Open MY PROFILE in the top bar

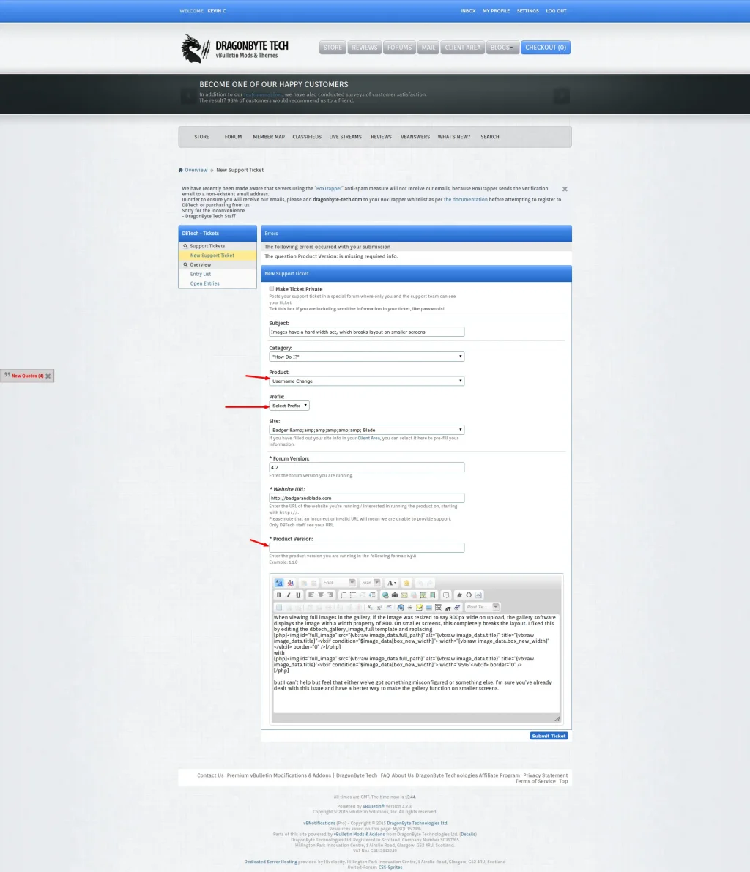496,10
